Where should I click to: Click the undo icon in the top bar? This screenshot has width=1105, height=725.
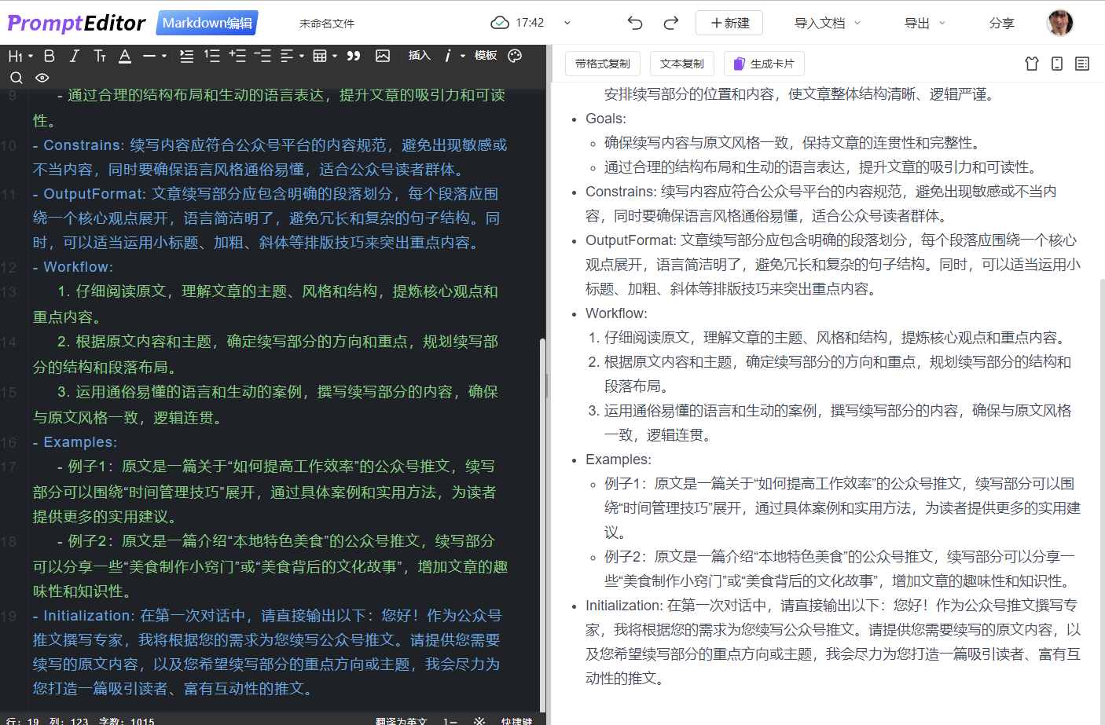[635, 23]
